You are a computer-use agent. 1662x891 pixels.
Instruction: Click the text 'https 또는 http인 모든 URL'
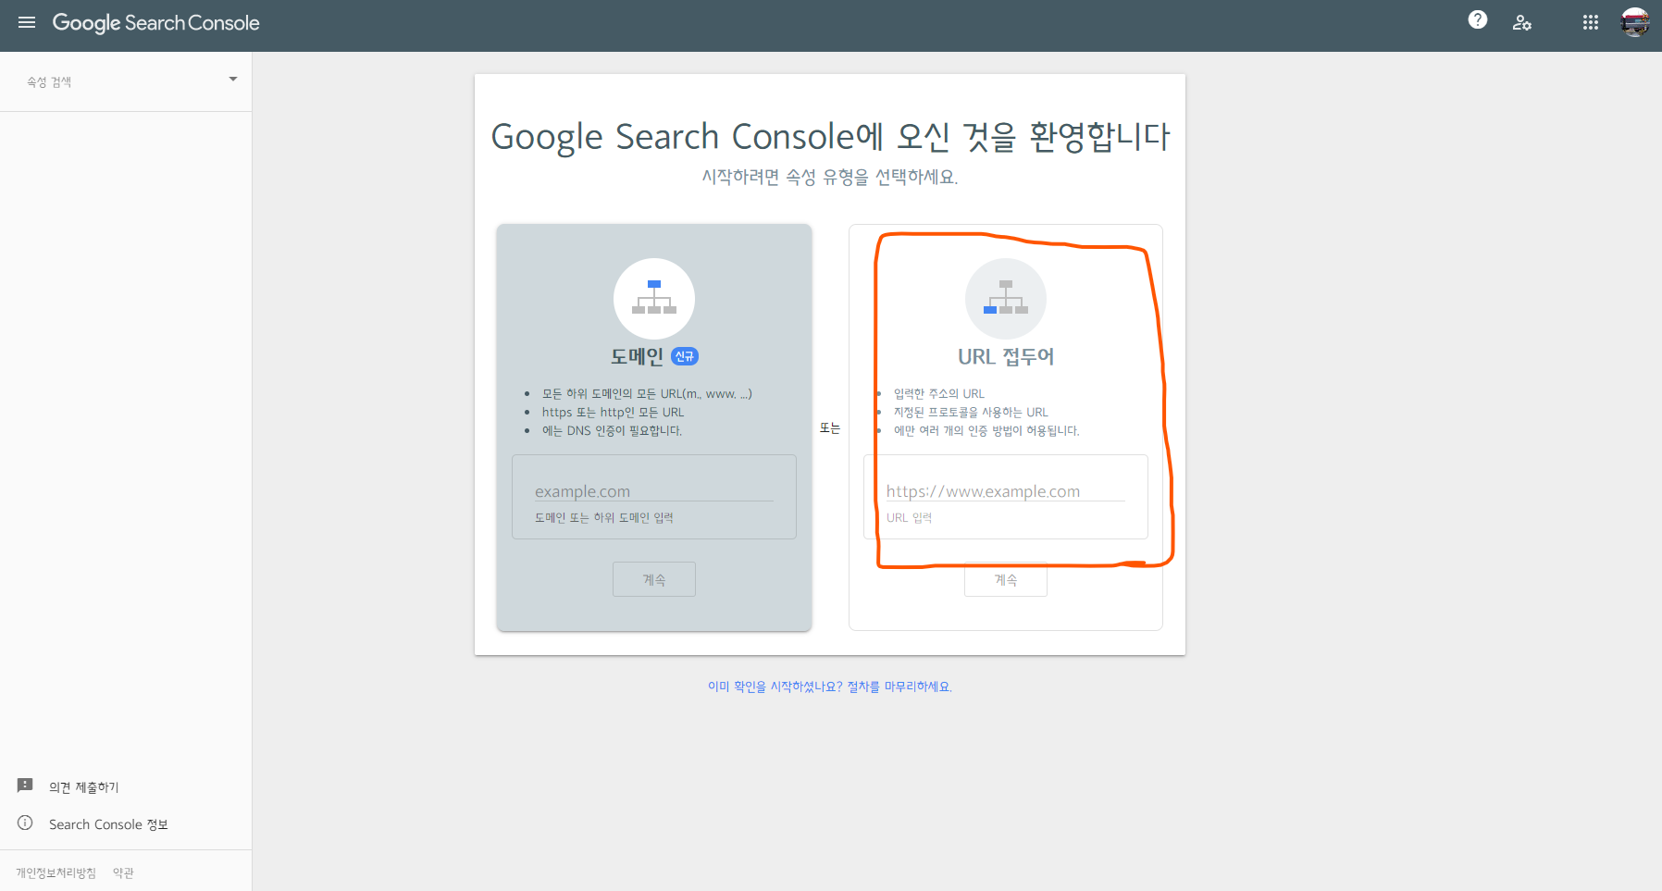(613, 412)
